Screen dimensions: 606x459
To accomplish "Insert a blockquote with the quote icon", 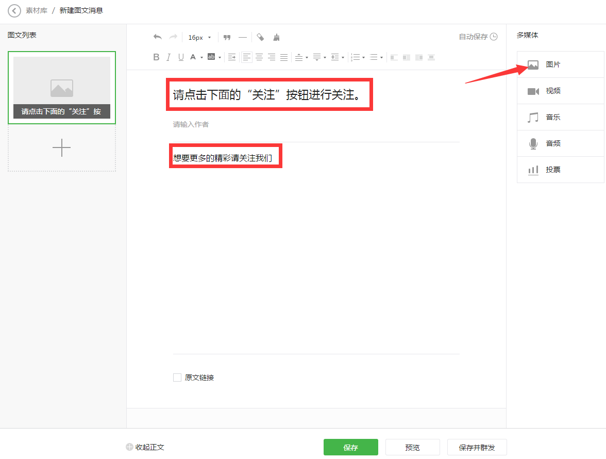I will pyautogui.click(x=227, y=37).
